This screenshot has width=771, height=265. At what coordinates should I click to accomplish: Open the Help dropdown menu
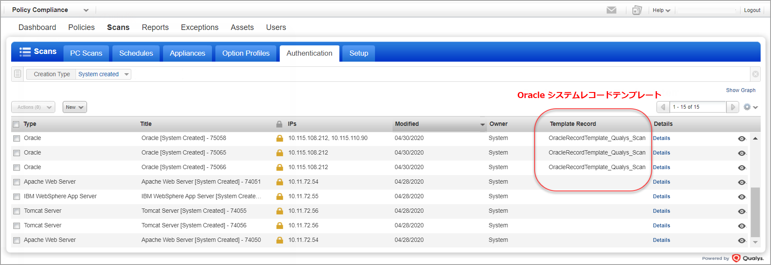(661, 10)
